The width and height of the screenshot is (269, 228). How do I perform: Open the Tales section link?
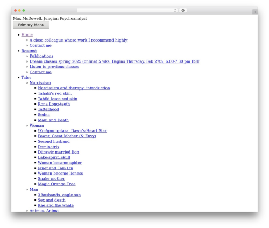coord(26,78)
